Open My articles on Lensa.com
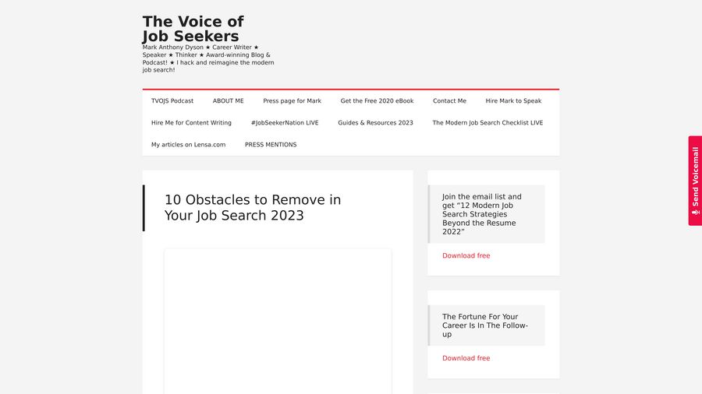This screenshot has width=702, height=394. (188, 145)
